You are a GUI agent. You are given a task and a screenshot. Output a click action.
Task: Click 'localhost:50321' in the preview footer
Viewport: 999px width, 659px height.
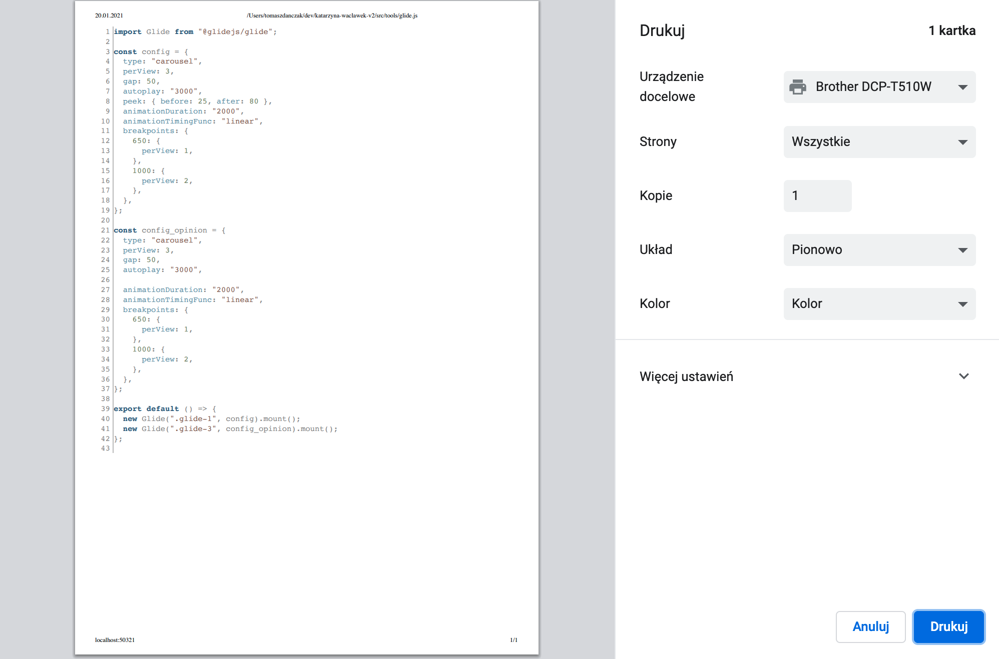[115, 640]
